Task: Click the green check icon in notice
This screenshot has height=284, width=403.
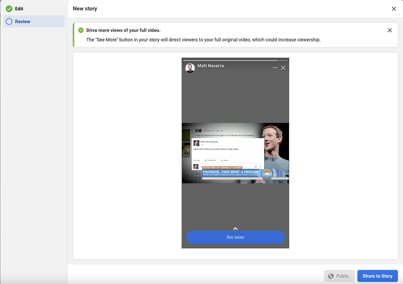Action: click(x=81, y=31)
